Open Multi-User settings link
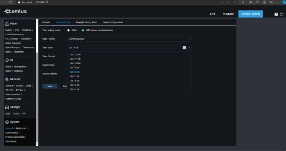 point(21,128)
